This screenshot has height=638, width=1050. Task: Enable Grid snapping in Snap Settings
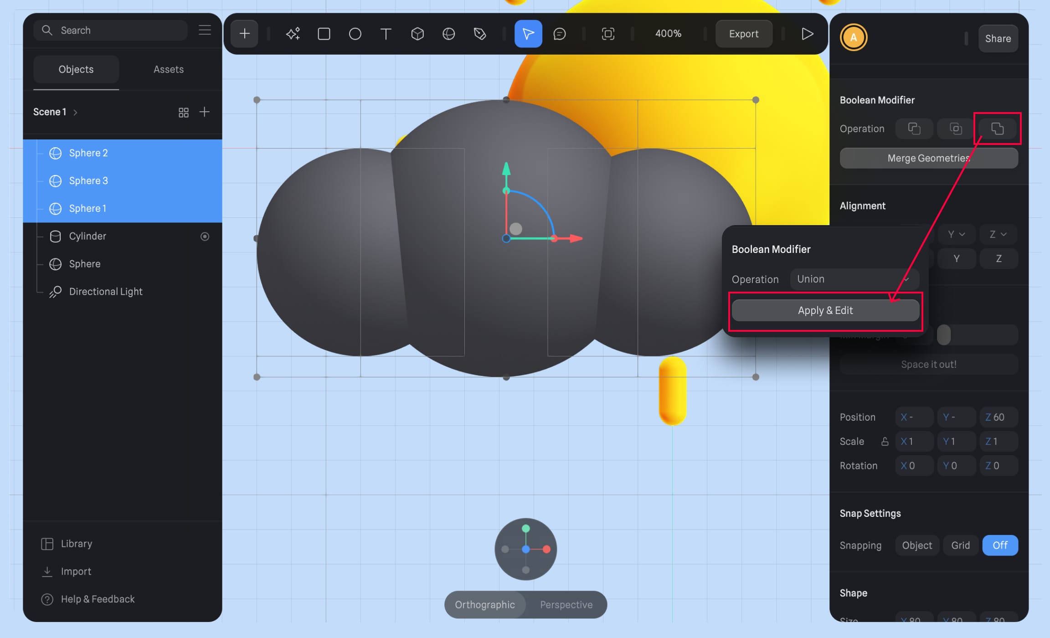960,545
